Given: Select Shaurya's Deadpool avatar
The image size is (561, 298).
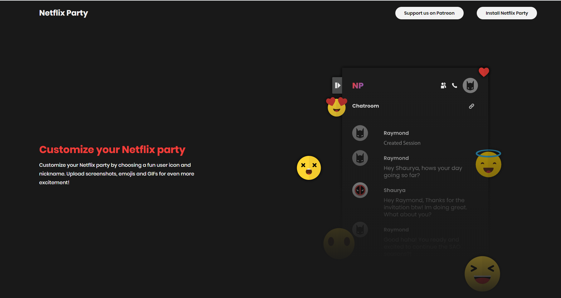Looking at the screenshot, I should 360,190.
